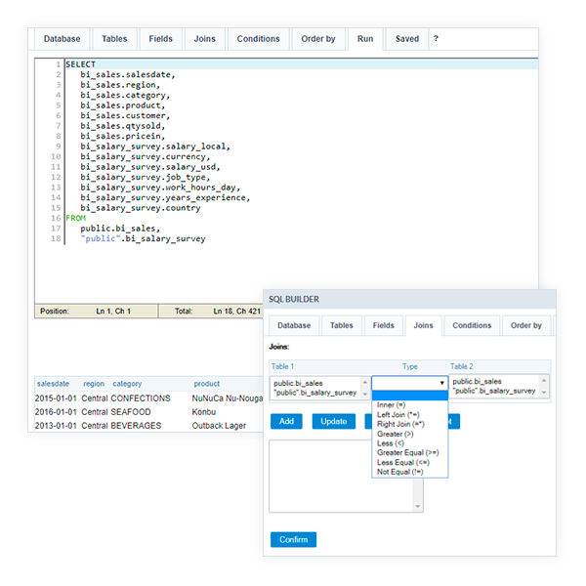The image size is (586, 586).
Task: Click the question mark help icon
Action: click(436, 39)
